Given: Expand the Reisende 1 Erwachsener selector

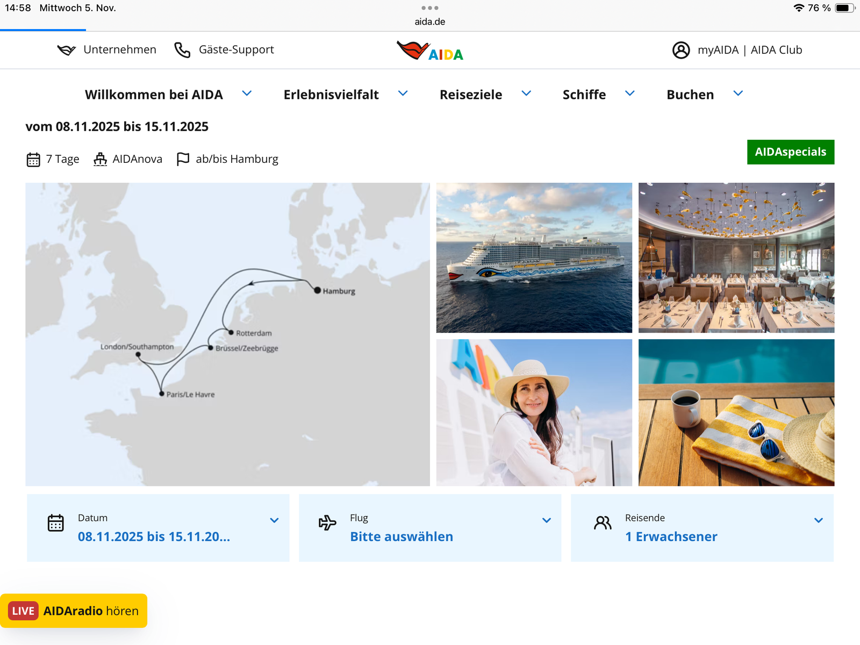Looking at the screenshot, I should click(702, 528).
